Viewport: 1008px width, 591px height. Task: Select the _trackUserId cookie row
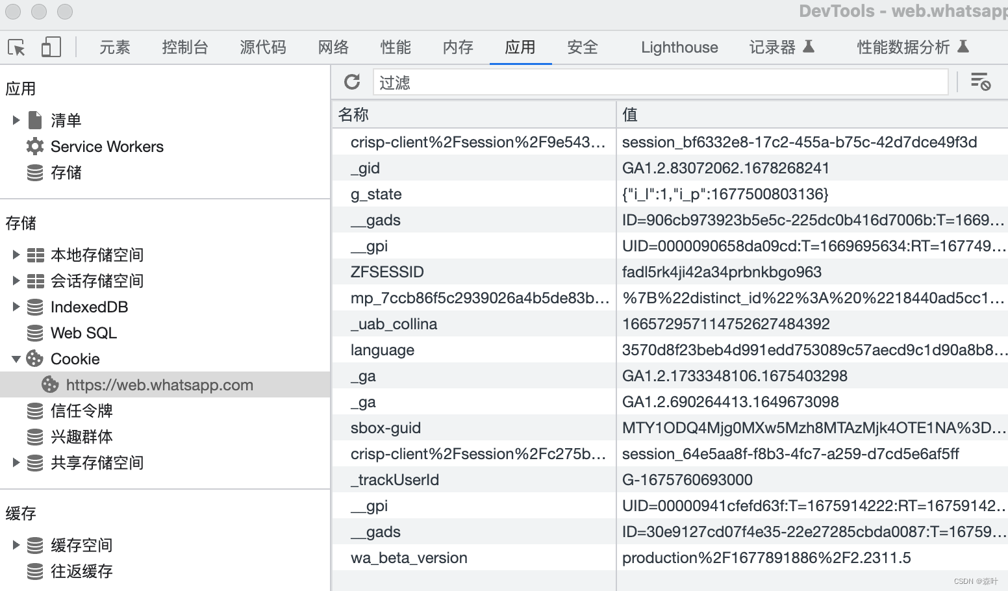click(x=670, y=480)
